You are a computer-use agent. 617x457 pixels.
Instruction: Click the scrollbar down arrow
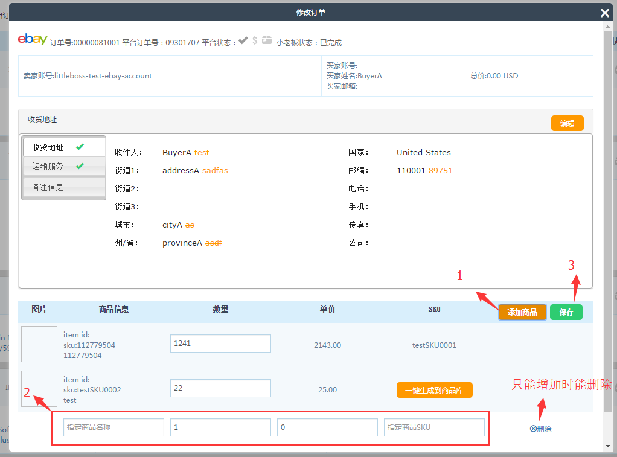pyautogui.click(x=607, y=446)
